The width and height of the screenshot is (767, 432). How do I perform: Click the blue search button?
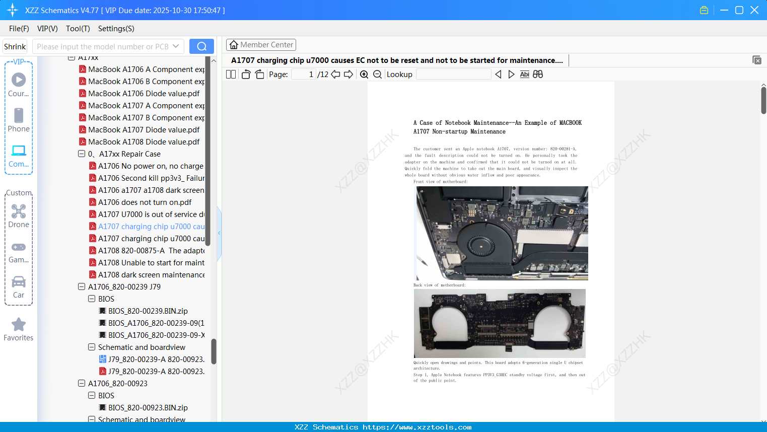click(201, 46)
